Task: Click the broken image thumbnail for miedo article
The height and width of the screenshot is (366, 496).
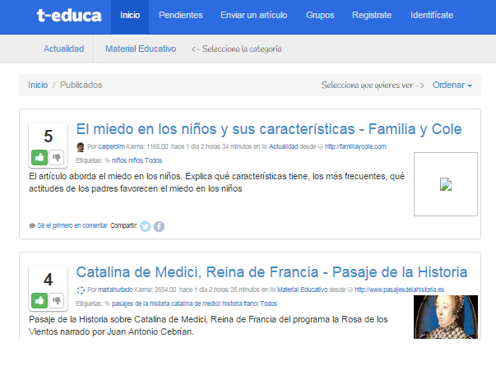Action: click(446, 184)
